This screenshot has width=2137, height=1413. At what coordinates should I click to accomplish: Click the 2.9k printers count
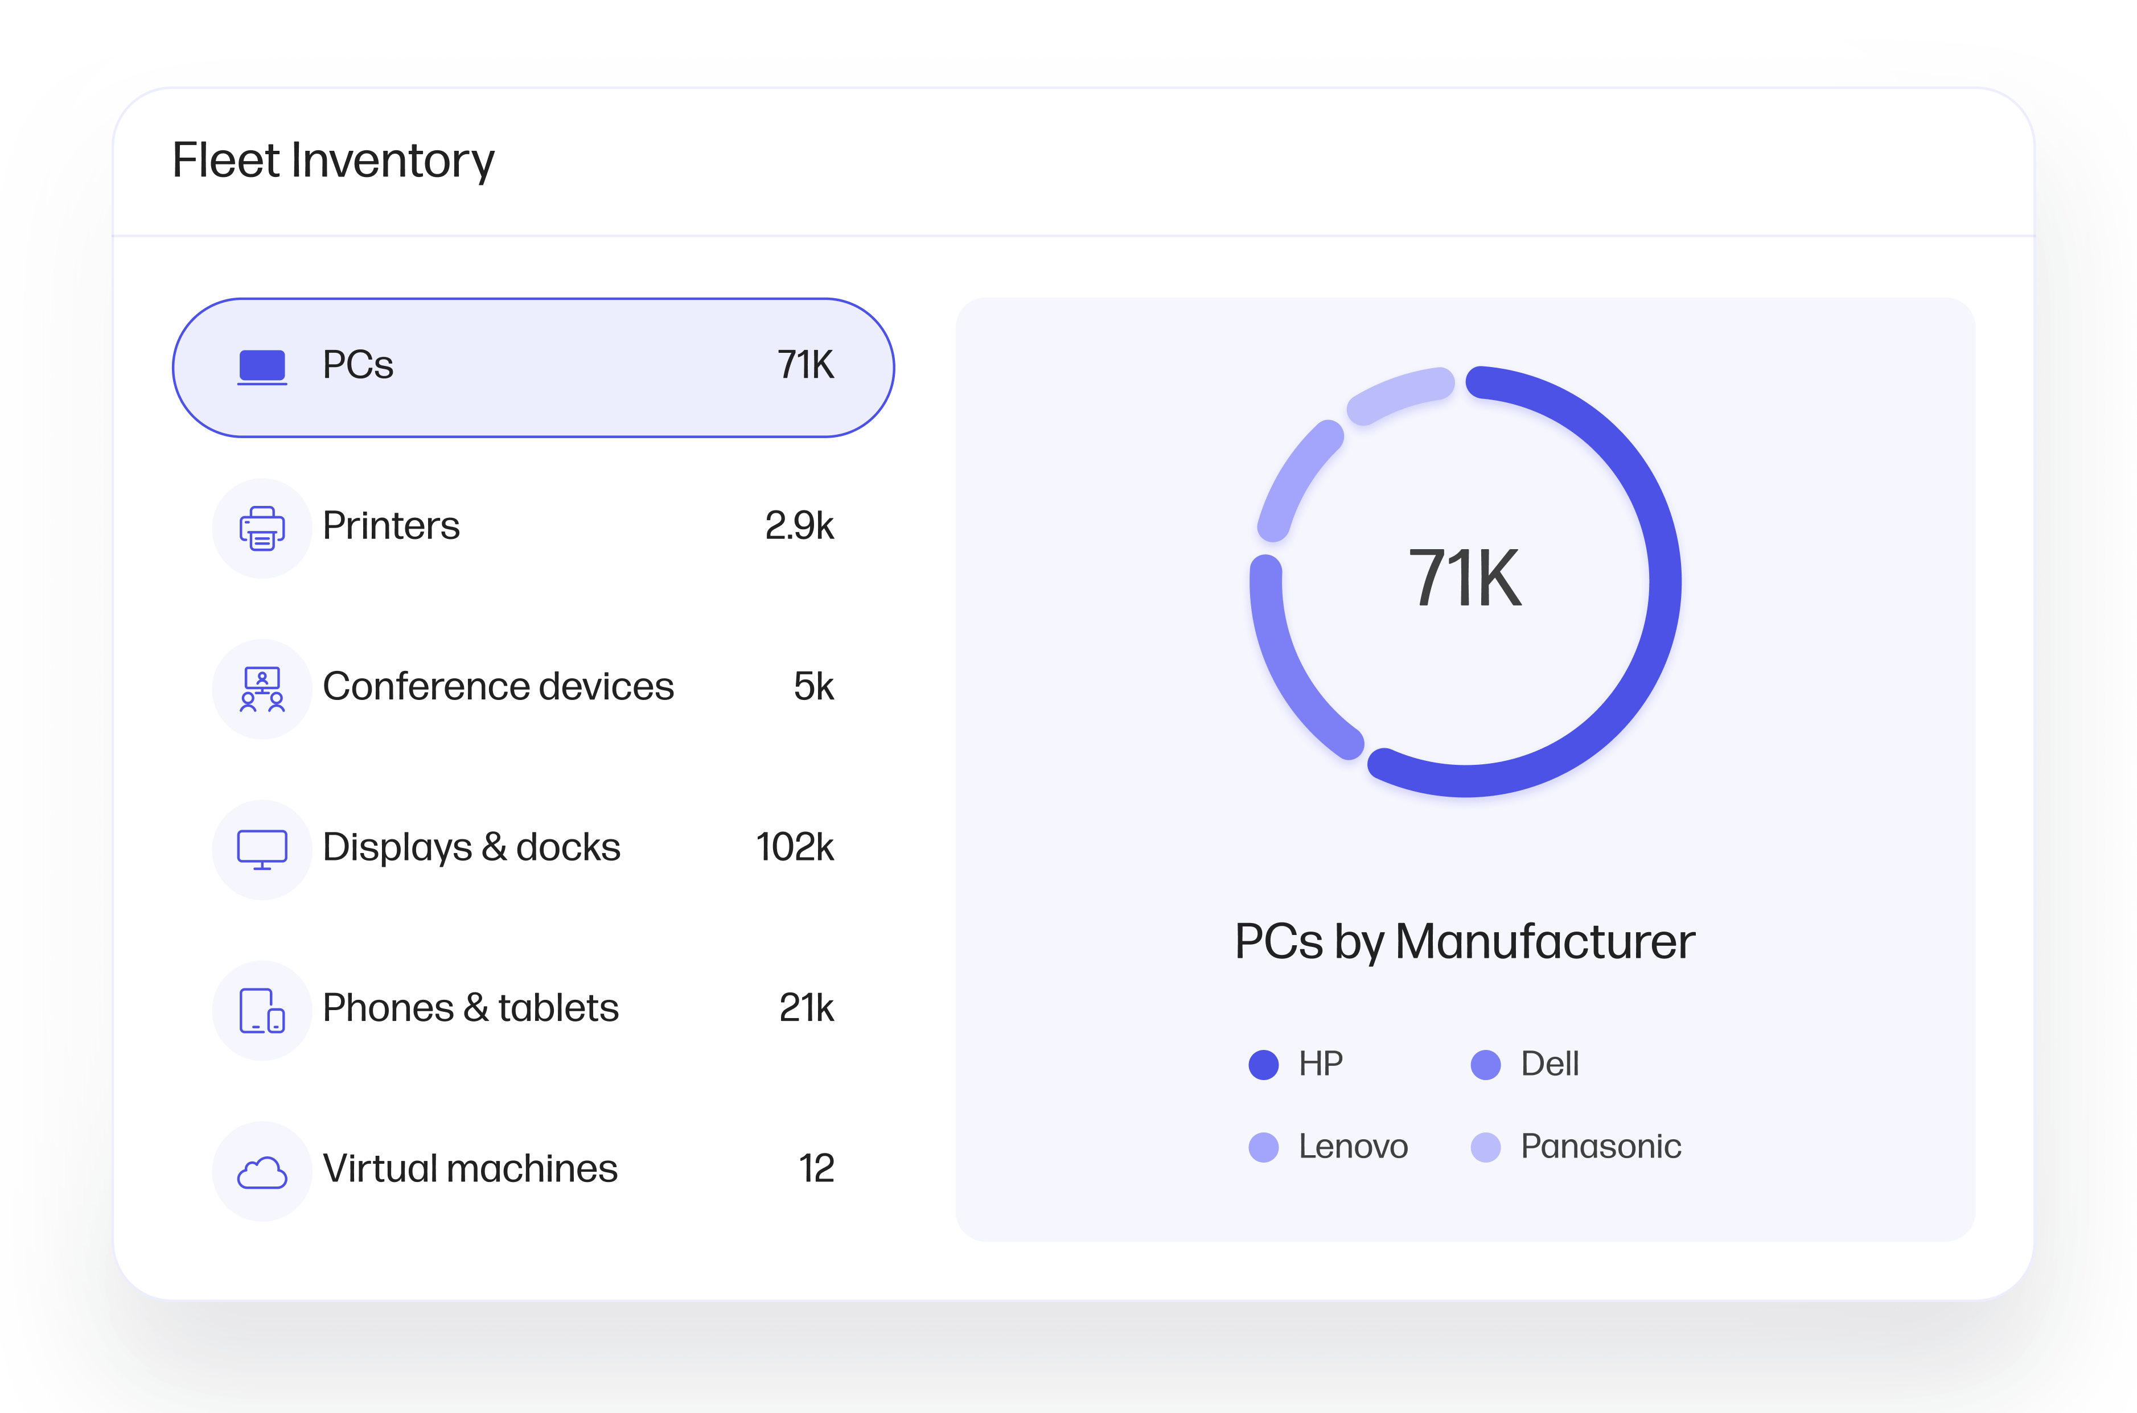pyautogui.click(x=799, y=525)
